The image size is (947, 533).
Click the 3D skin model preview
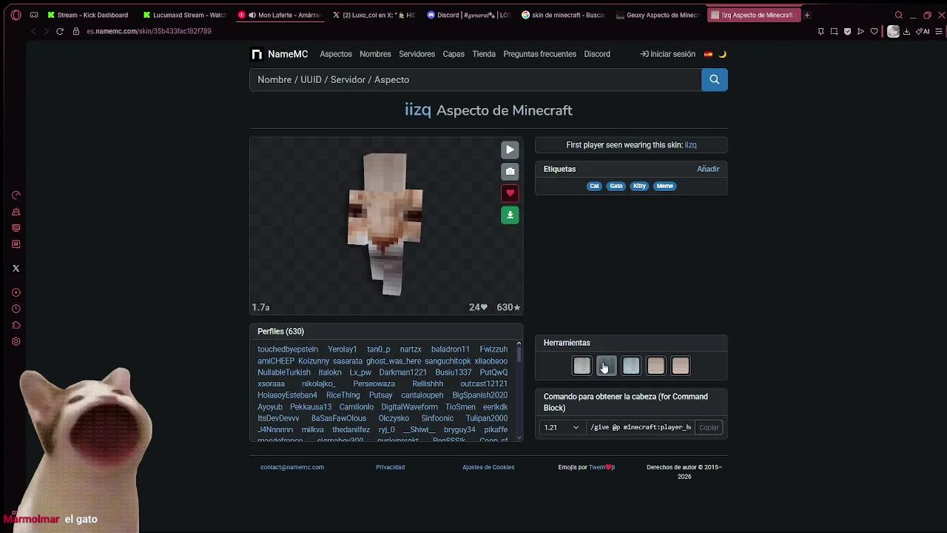[x=385, y=224]
